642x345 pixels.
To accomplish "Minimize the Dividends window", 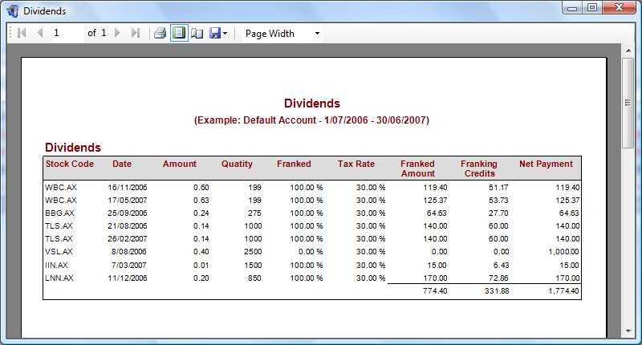I will [x=572, y=8].
